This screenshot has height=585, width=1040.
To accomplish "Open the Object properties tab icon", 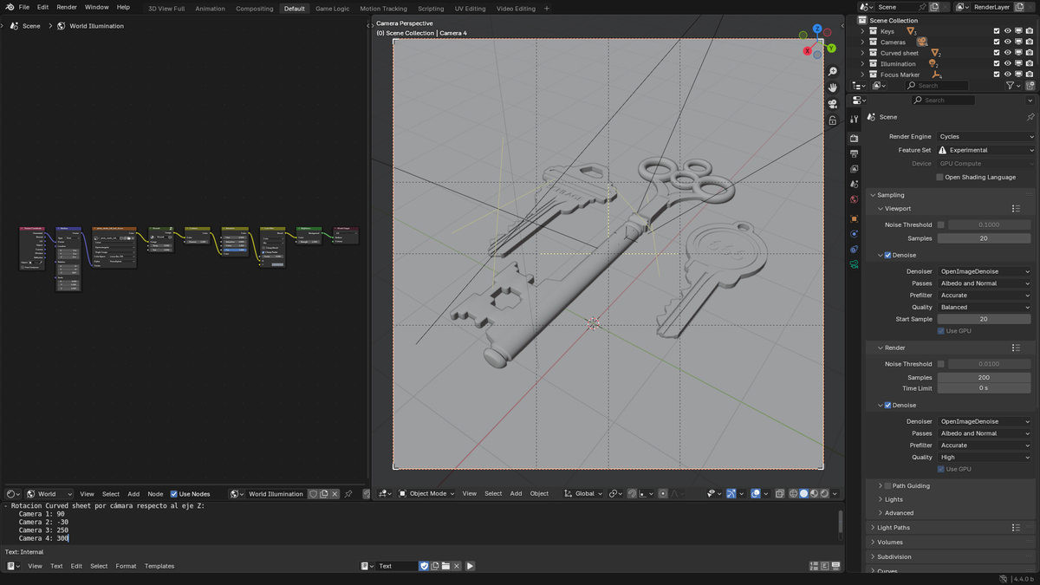I will (855, 218).
